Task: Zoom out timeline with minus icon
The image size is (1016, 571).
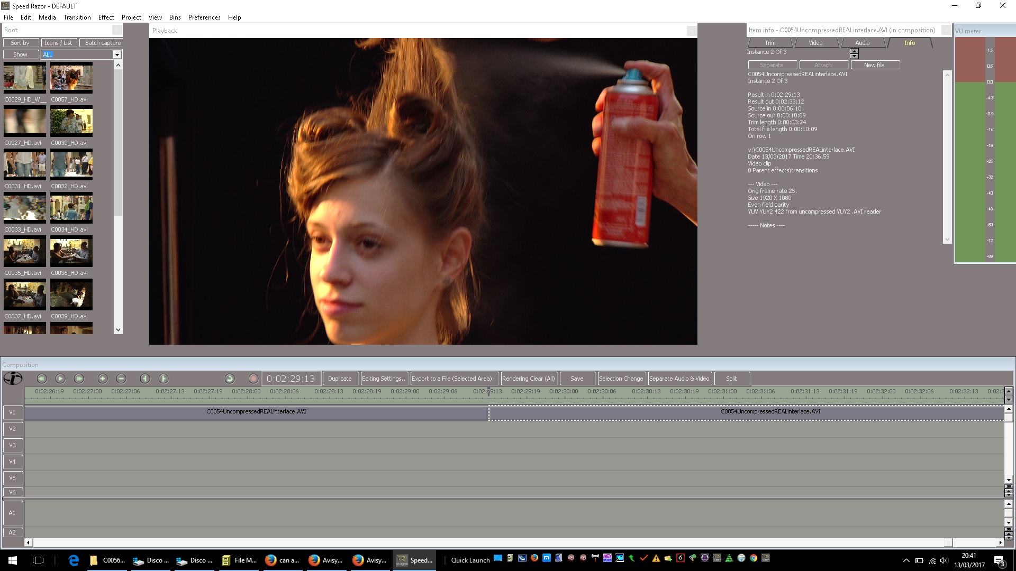Action: coord(121,379)
